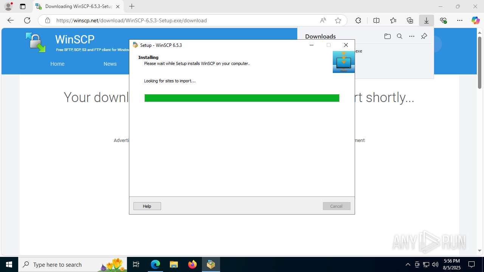Refresh the WinSCP download page
Image resolution: width=484 pixels, height=272 pixels.
click(x=27, y=20)
